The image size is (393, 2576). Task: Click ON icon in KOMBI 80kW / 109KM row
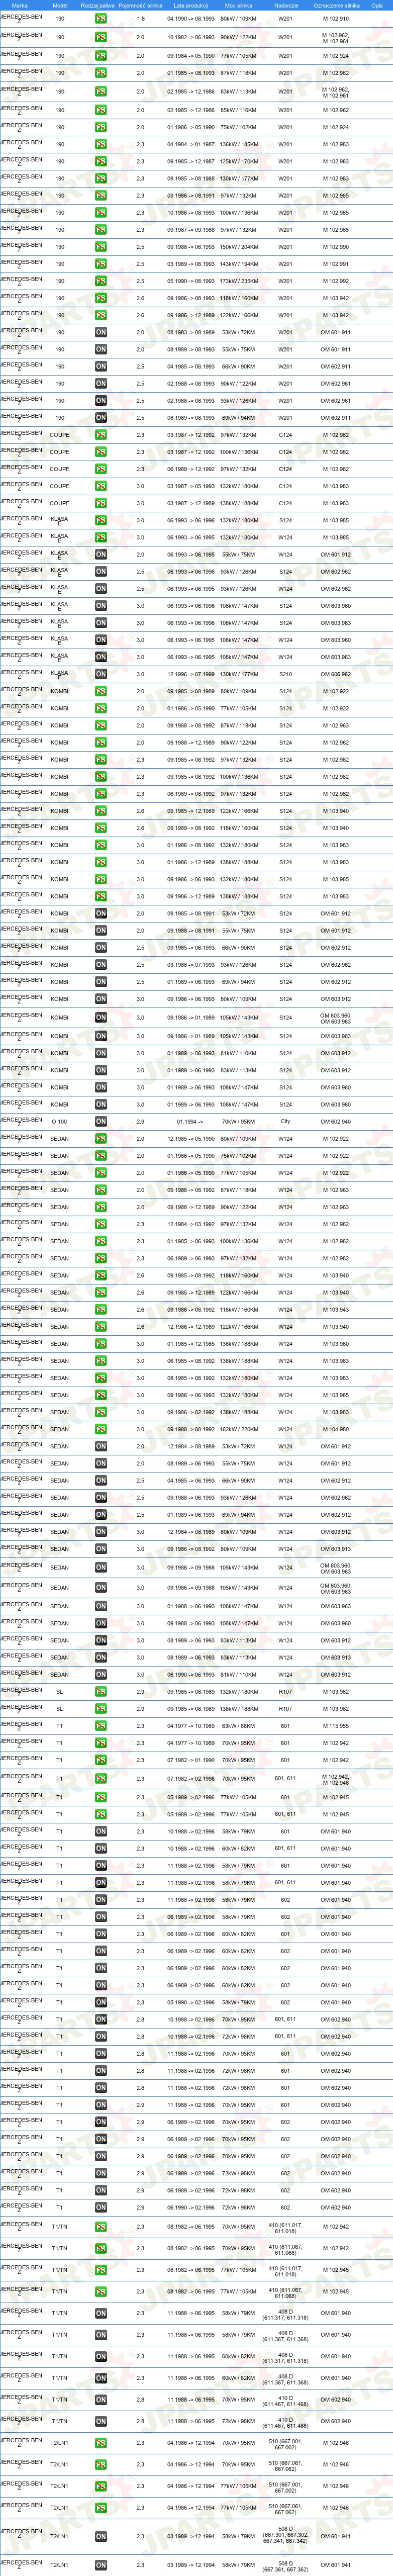pyautogui.click(x=101, y=999)
